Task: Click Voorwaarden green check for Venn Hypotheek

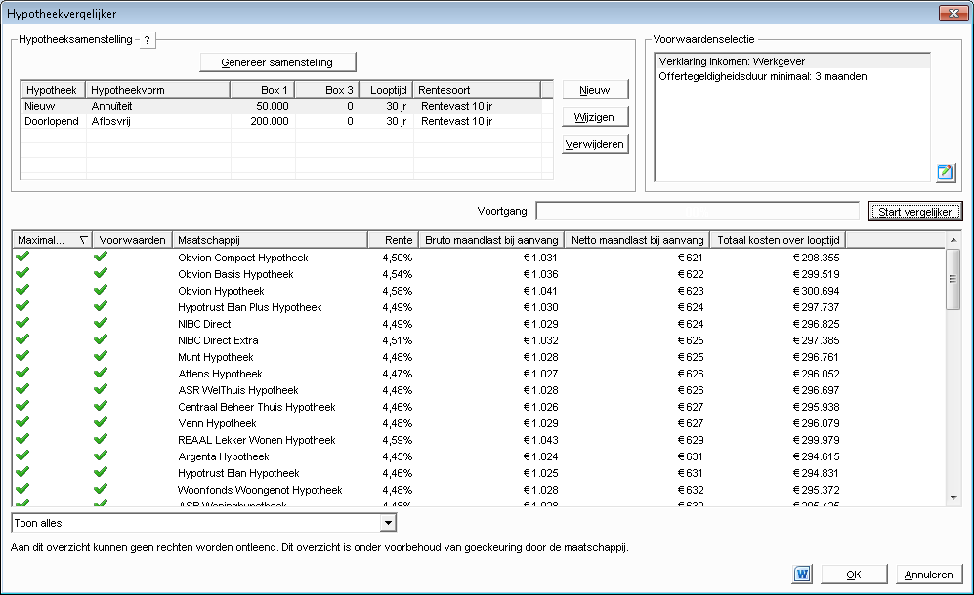Action: pyautogui.click(x=101, y=422)
